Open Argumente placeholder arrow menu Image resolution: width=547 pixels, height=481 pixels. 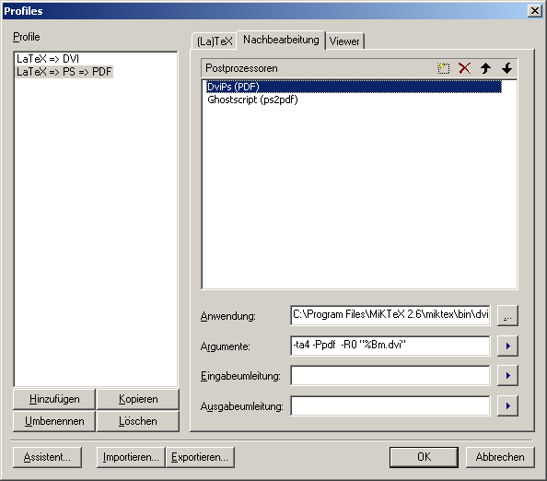tap(507, 346)
